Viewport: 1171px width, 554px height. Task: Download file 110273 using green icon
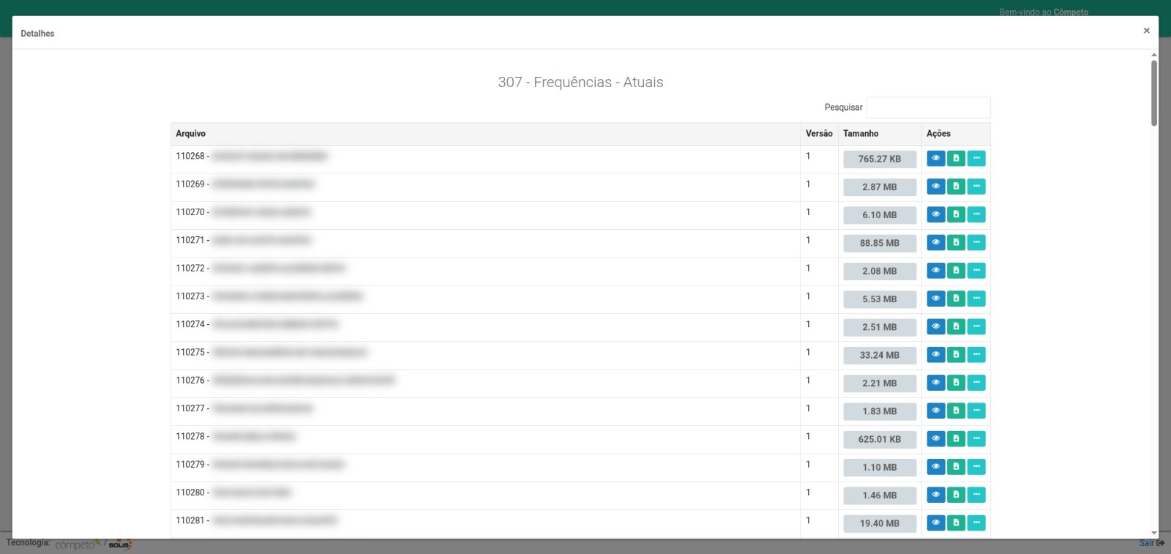point(956,299)
